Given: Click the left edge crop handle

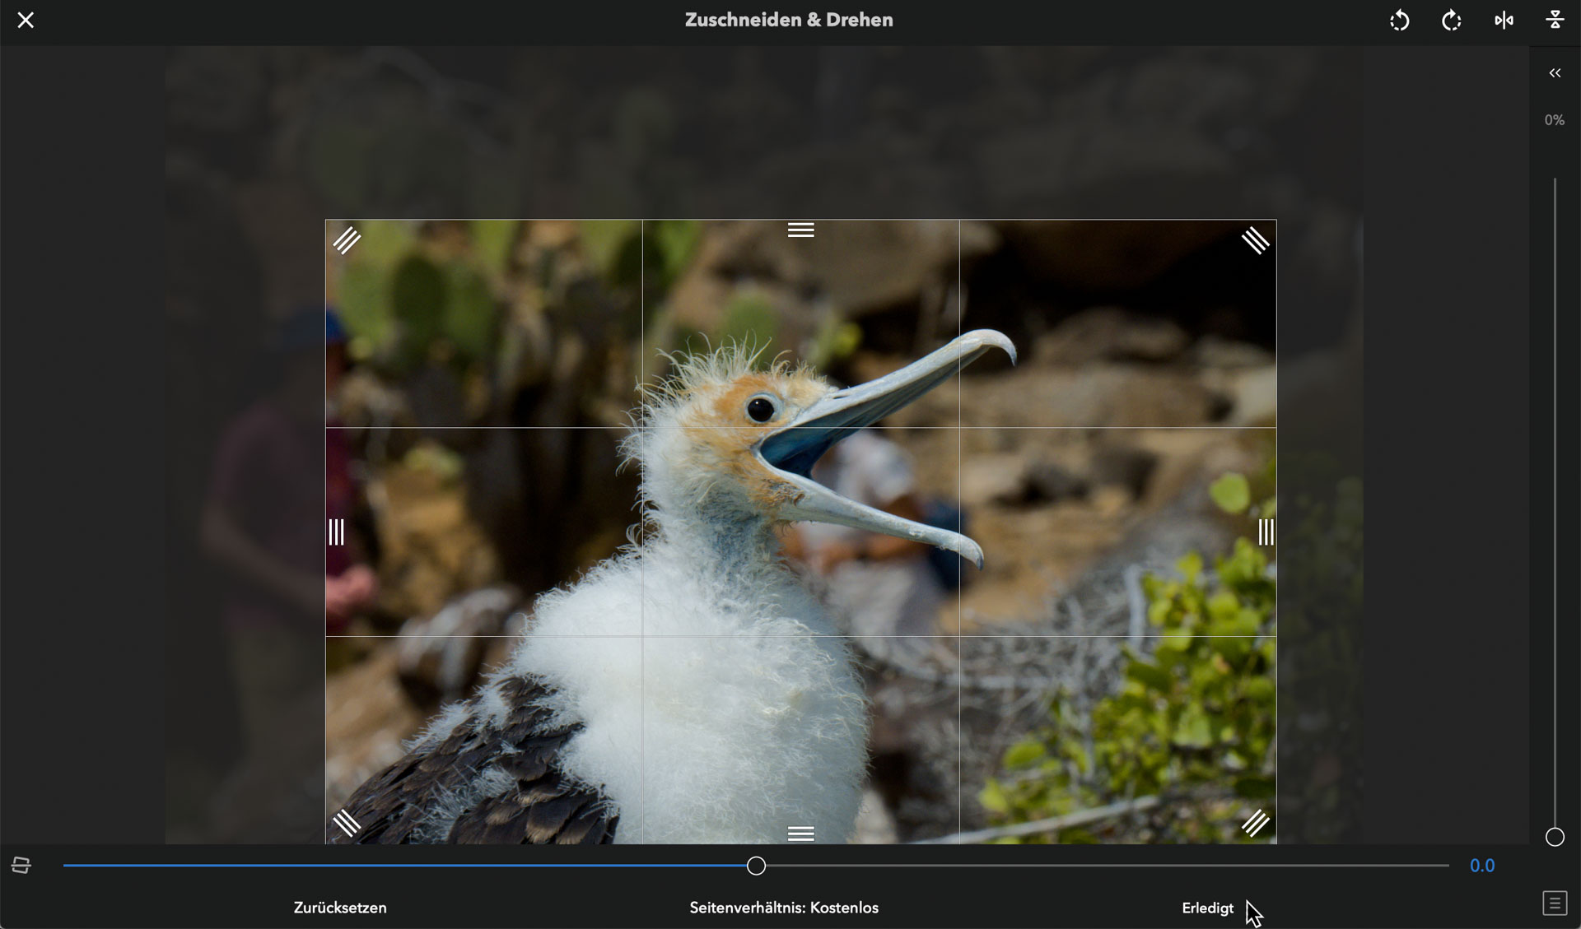Looking at the screenshot, I should coord(336,532).
